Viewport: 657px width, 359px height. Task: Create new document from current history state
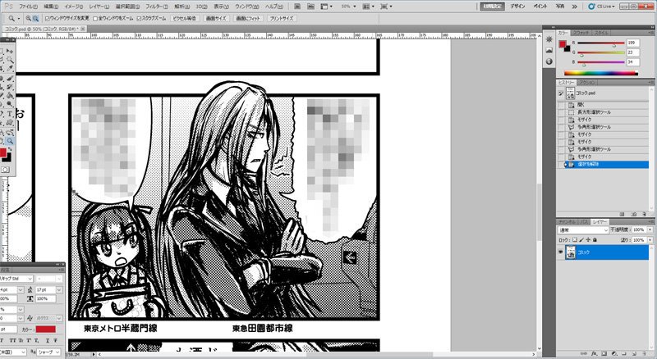pos(622,214)
